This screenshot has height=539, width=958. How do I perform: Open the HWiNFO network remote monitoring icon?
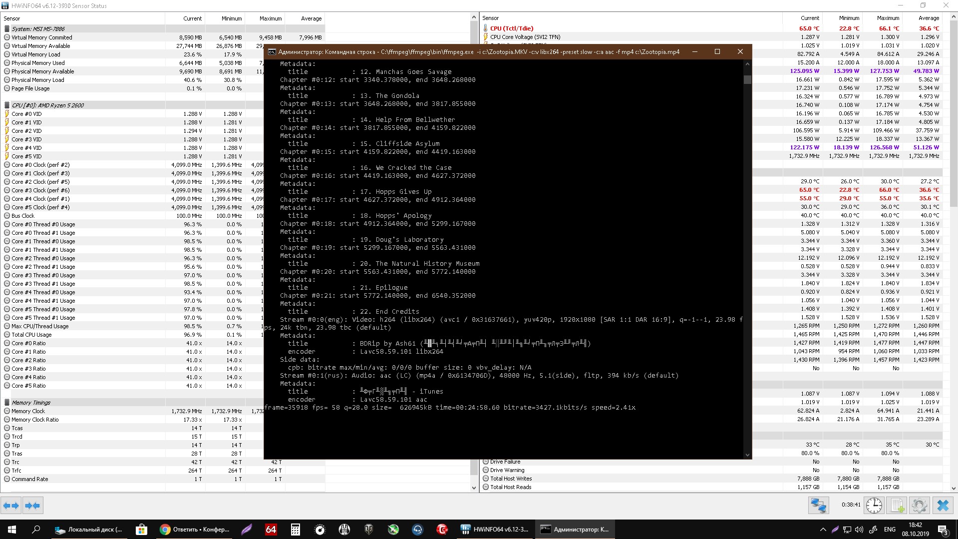tap(818, 506)
